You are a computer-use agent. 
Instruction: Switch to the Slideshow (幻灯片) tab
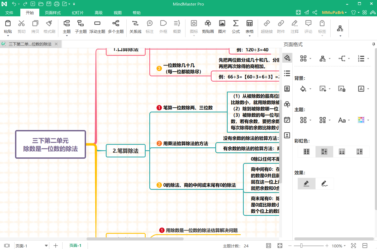tap(78, 13)
